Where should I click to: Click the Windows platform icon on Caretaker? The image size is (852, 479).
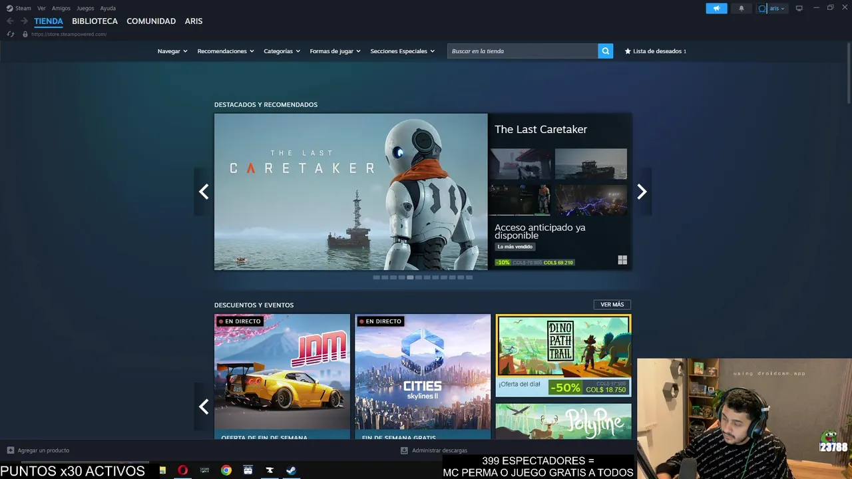(622, 260)
